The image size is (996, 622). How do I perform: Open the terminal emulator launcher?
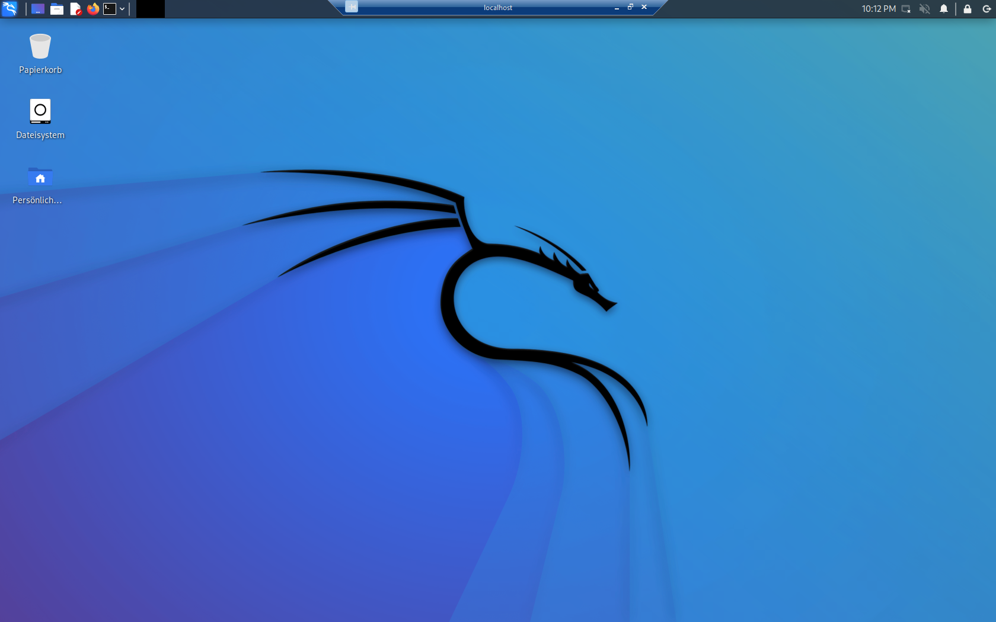(x=110, y=9)
